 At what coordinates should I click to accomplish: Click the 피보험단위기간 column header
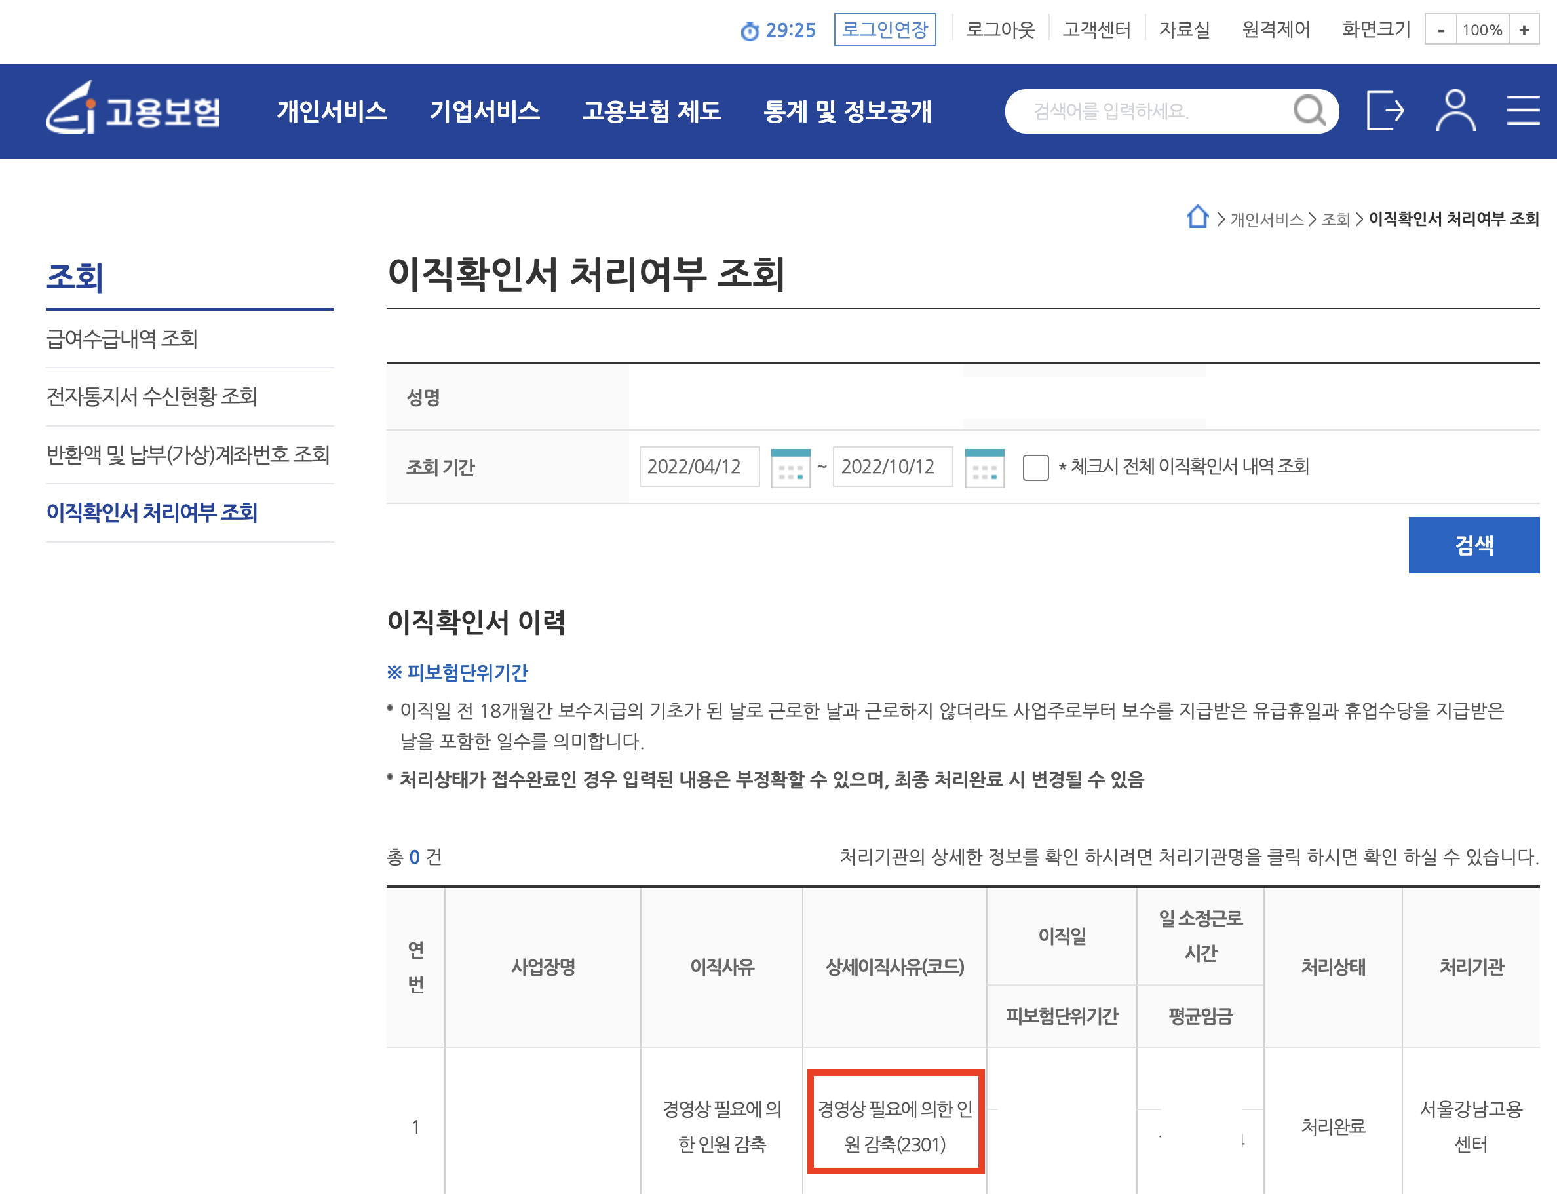1062,1016
